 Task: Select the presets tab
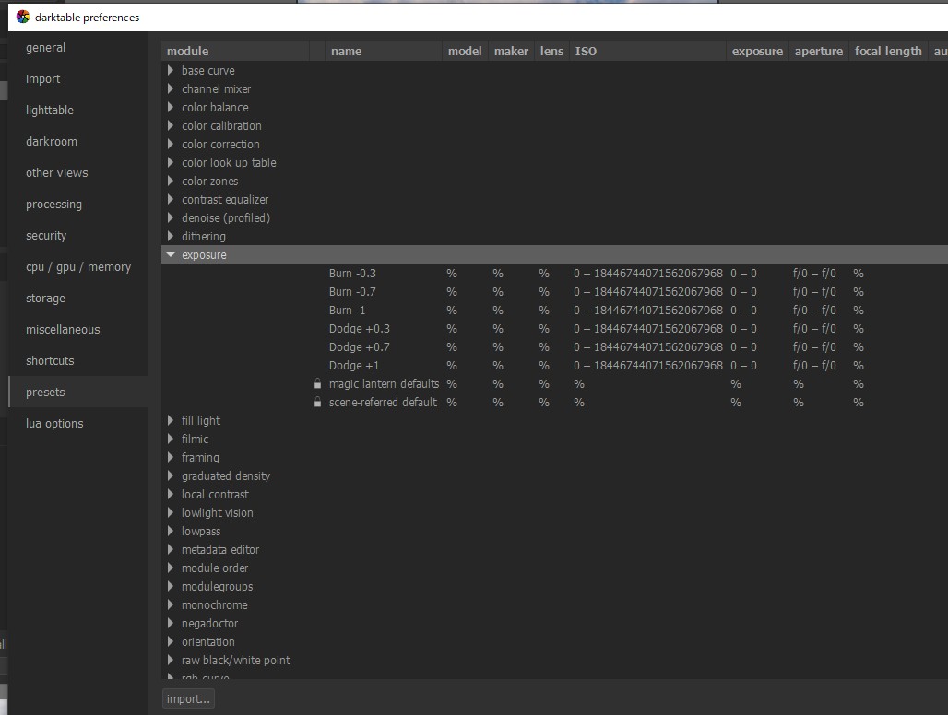(78, 392)
